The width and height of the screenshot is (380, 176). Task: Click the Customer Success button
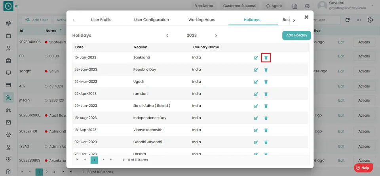coord(239,6)
